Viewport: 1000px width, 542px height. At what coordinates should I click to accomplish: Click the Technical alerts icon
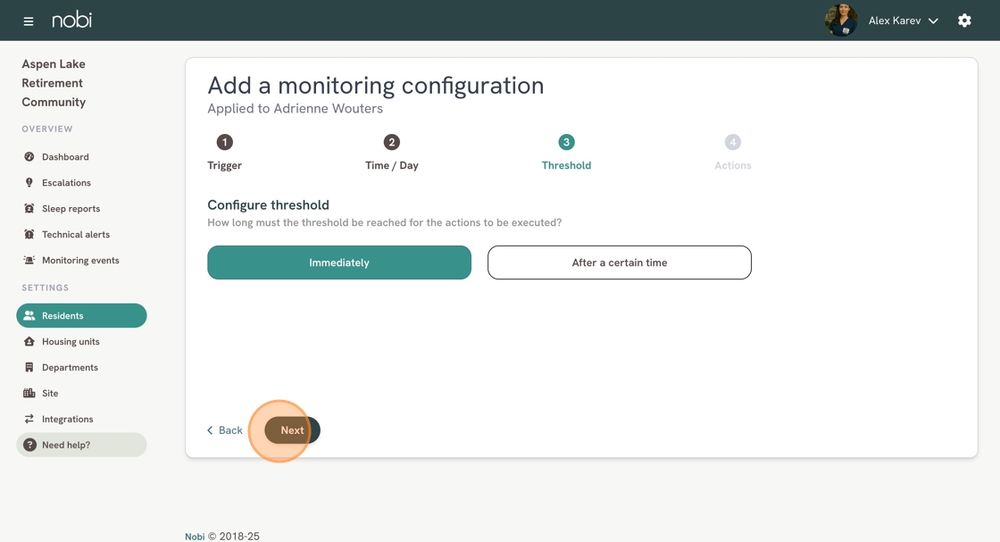tap(29, 235)
